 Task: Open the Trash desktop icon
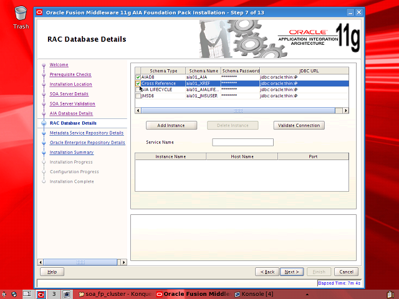21,17
